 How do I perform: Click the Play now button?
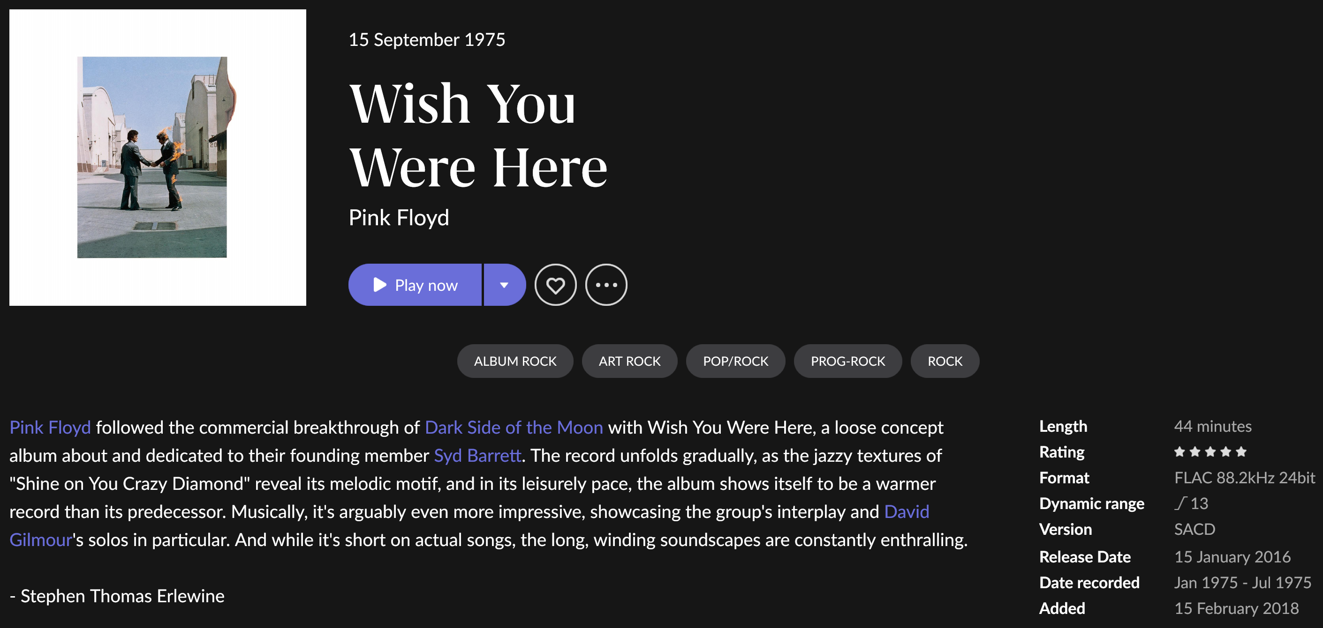pyautogui.click(x=415, y=285)
